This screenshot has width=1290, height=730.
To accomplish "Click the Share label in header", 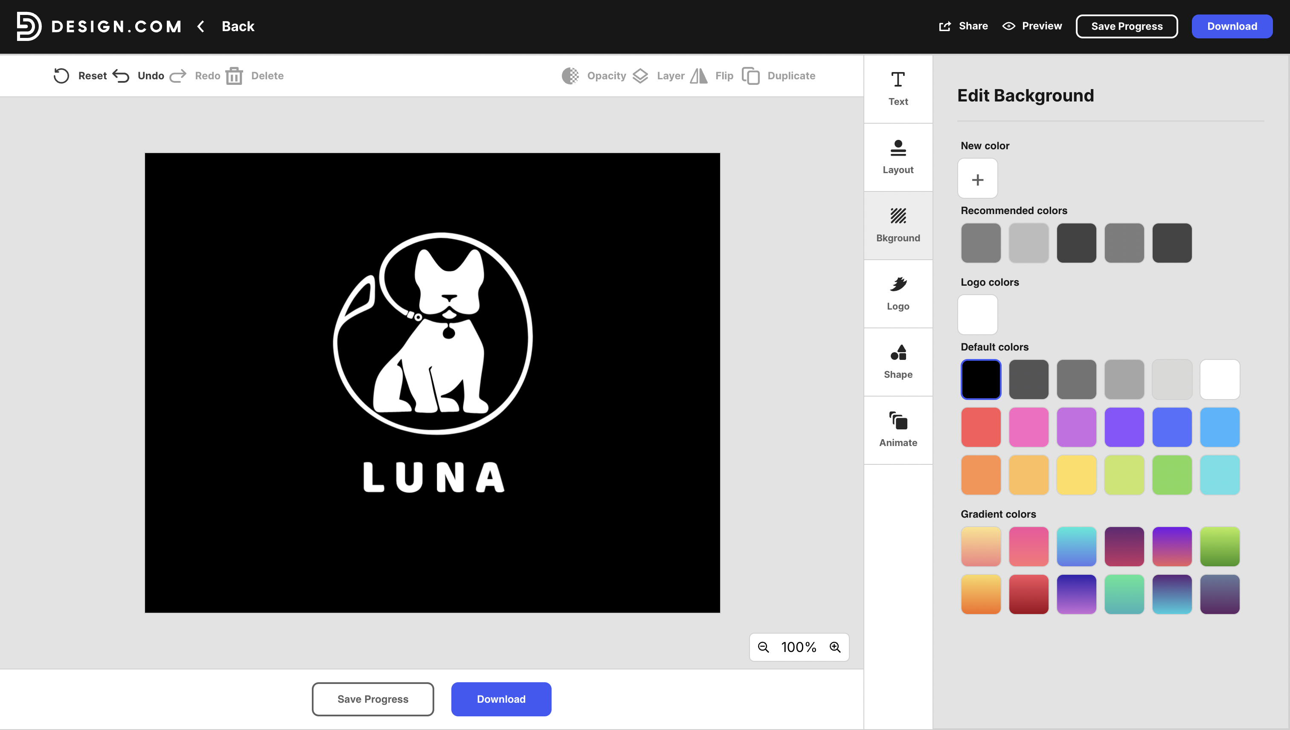I will point(973,26).
